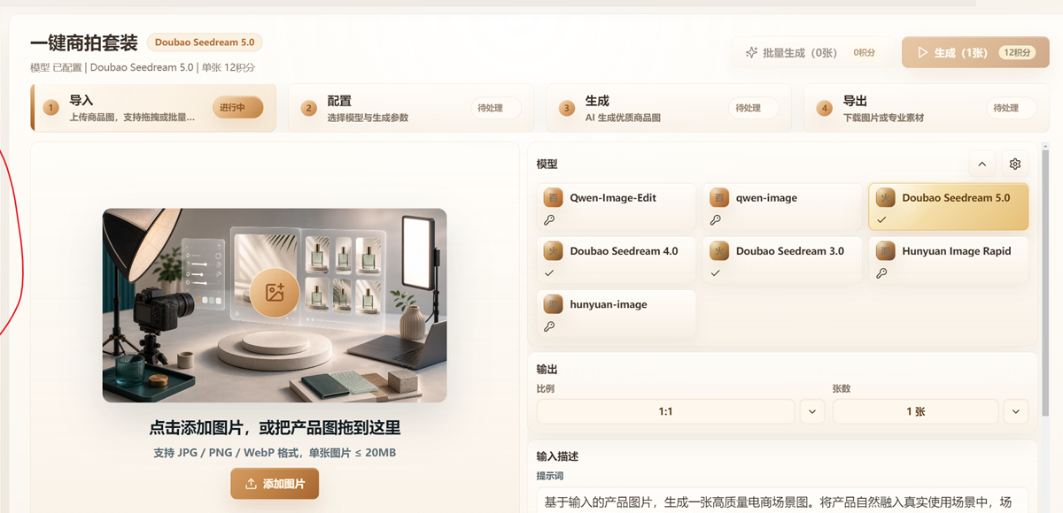Click the Doubao Seedream 5.0 header badge
Image resolution: width=1063 pixels, height=513 pixels.
(205, 42)
